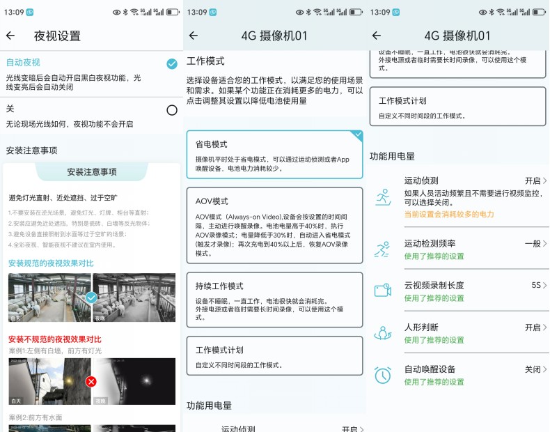Tap red X badge between 案例1 photos
The image size is (550, 432).
coord(91,381)
